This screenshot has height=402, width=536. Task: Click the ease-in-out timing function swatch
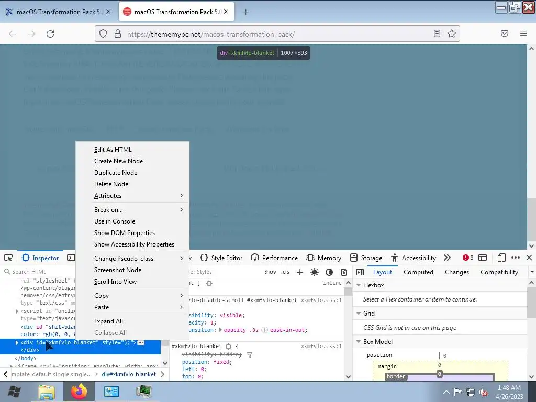point(264,330)
